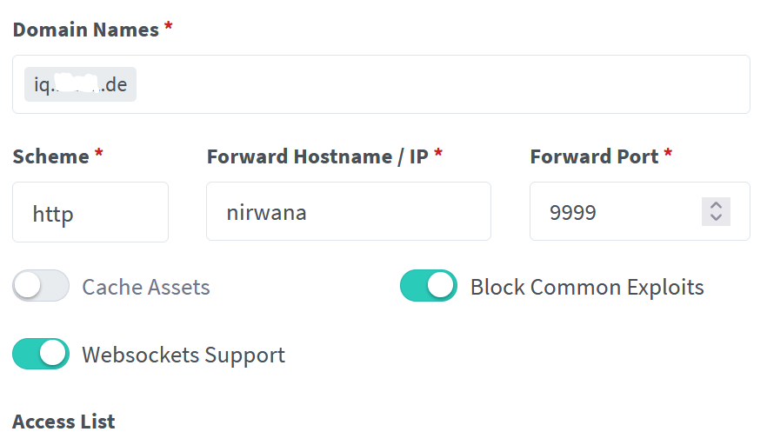Enable the Cache Assets switch
Screen dimensions: 767x445
point(41,286)
